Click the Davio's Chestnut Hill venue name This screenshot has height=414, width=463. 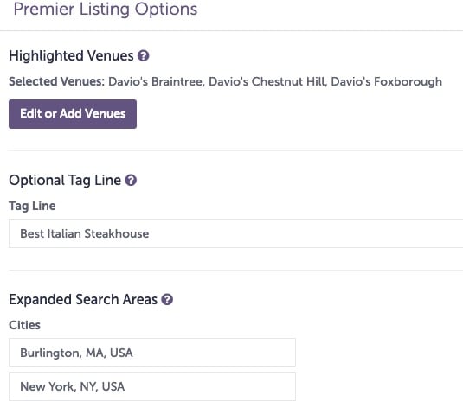click(267, 81)
